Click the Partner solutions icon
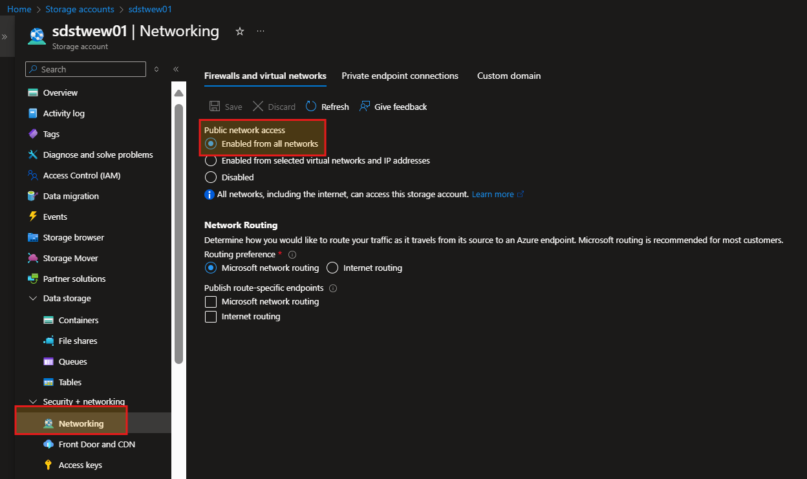Viewport: 807px width, 479px height. pyautogui.click(x=33, y=279)
